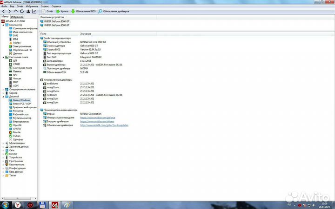Expand the DirectX tree node
335x209 pixels.
3,154
